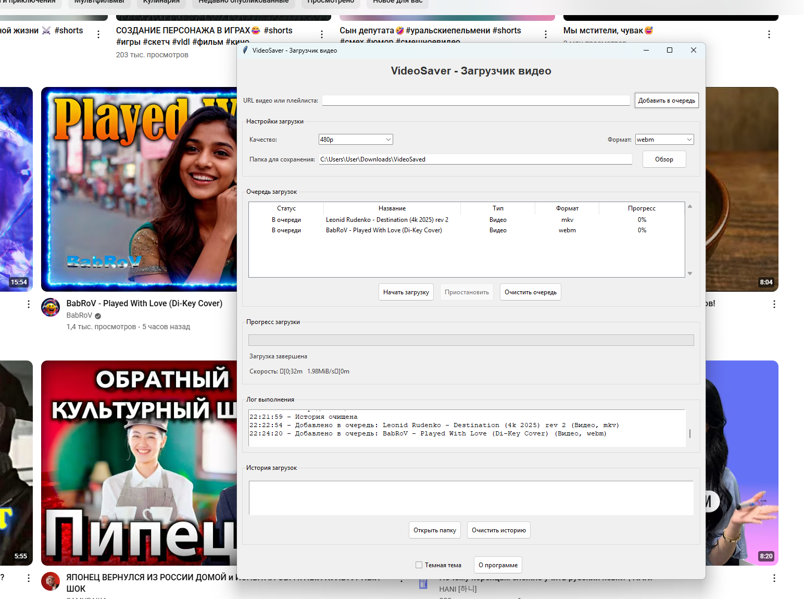Click queue scrollbar up arrow

coord(690,206)
